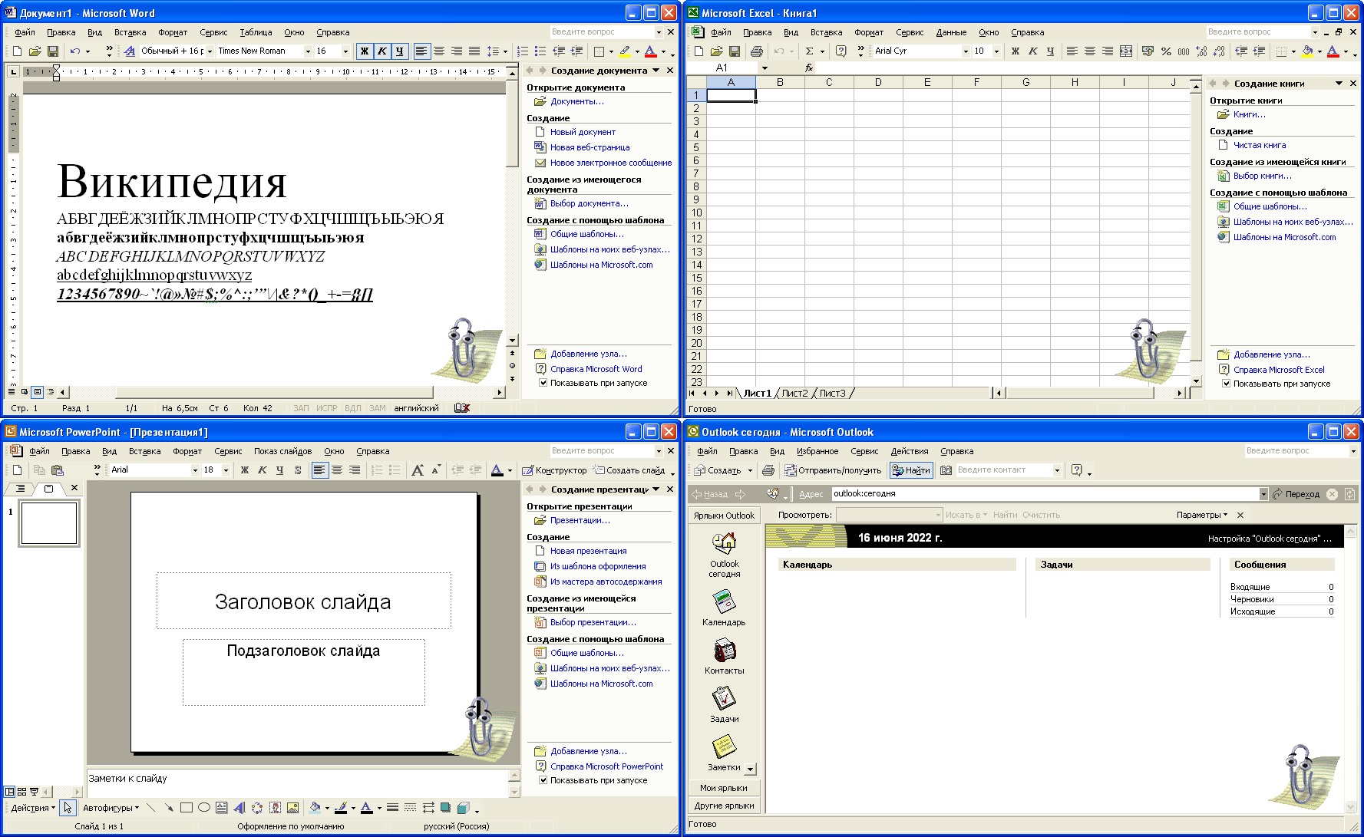
Task: Select the Oval tool in PowerPoint drawing toolbar
Action: pos(203,807)
